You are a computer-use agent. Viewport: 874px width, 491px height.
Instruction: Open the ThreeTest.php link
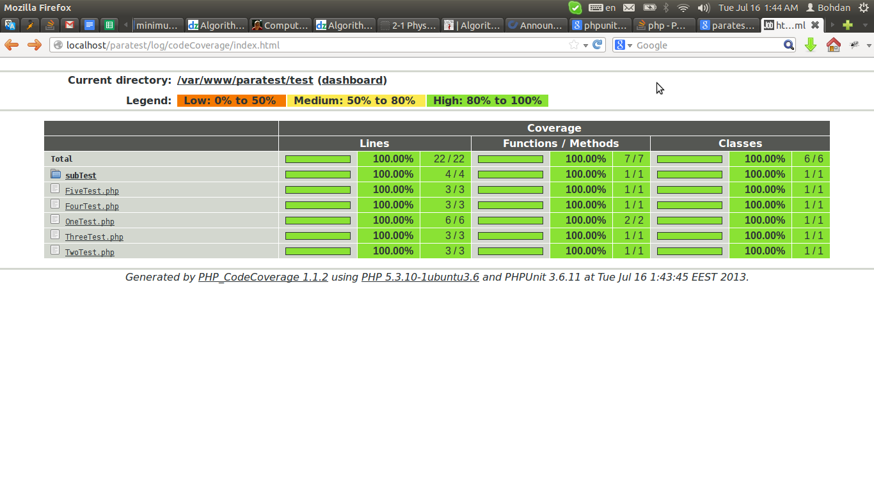click(x=94, y=237)
